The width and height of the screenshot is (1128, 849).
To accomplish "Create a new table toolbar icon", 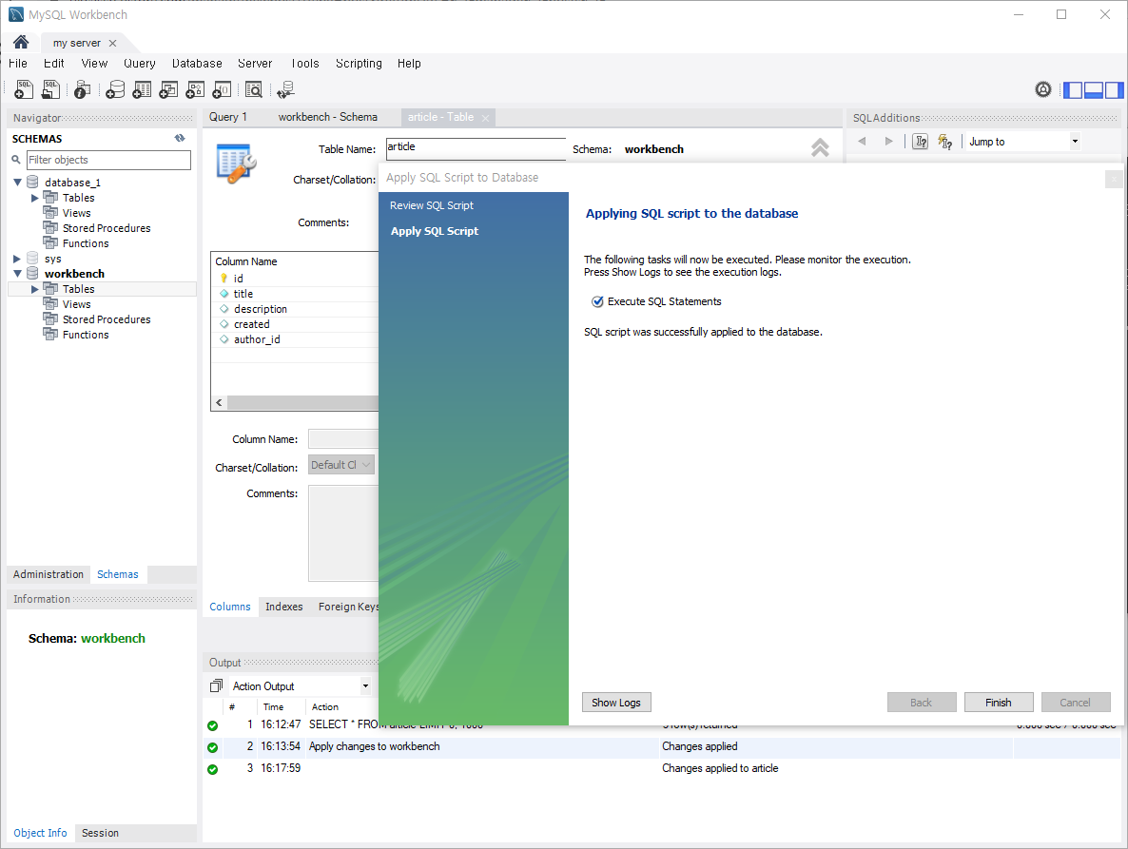I will click(142, 89).
